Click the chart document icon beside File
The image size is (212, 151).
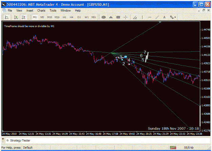[x=4, y=11]
